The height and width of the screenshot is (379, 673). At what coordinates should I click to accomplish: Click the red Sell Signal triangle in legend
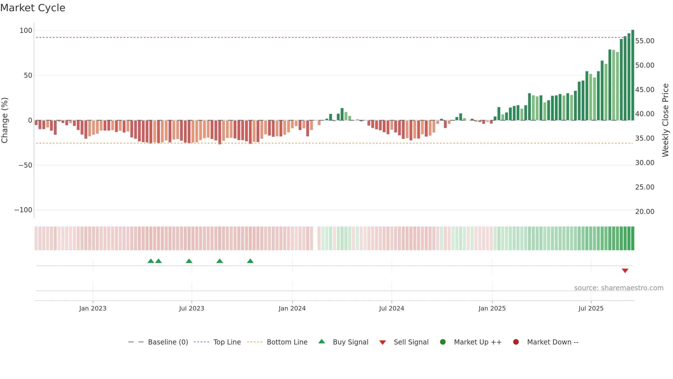(382, 343)
